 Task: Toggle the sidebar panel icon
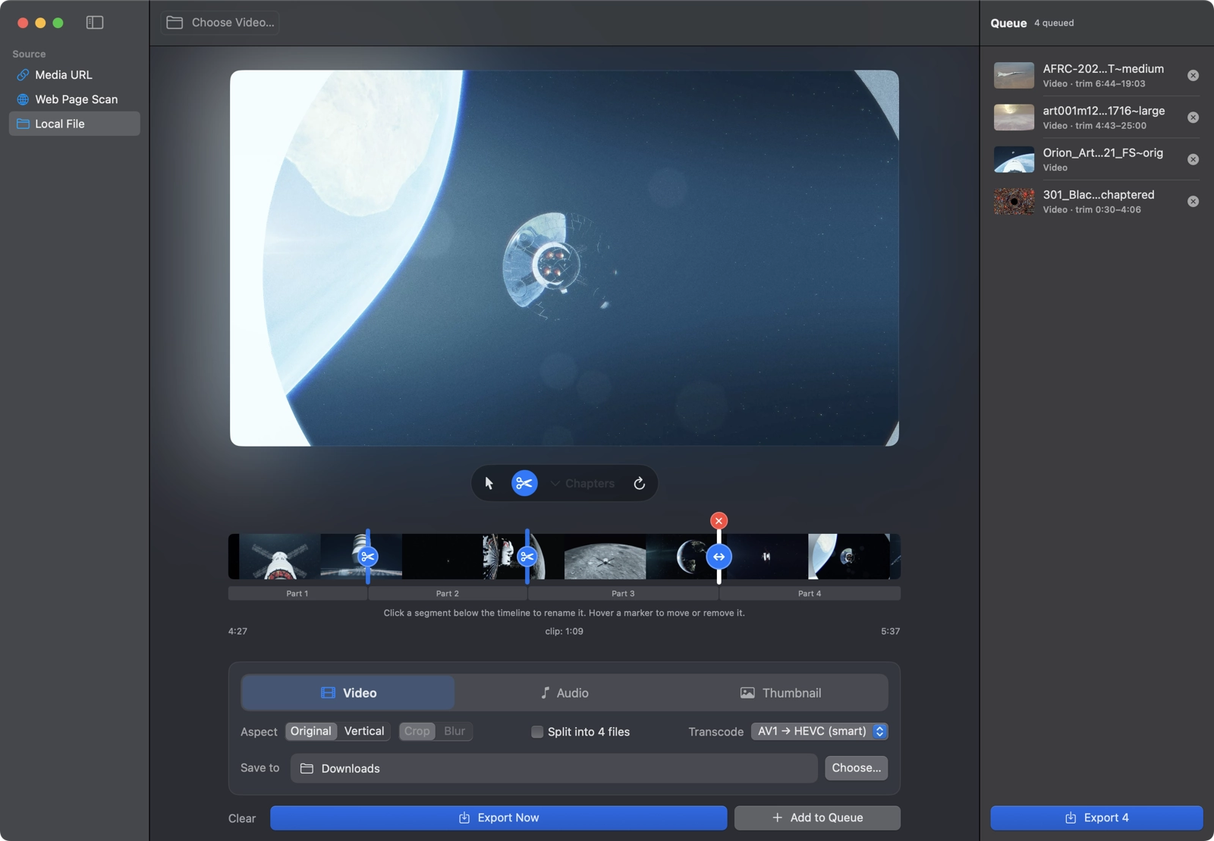point(95,23)
